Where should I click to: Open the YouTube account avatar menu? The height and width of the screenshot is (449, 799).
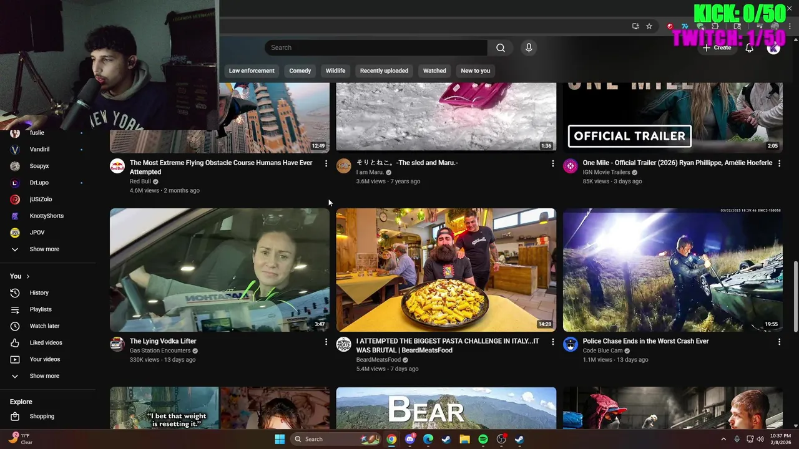click(x=773, y=48)
